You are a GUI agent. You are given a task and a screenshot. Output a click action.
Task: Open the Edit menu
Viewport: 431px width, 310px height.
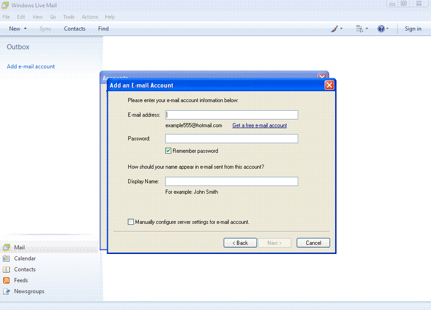21,17
